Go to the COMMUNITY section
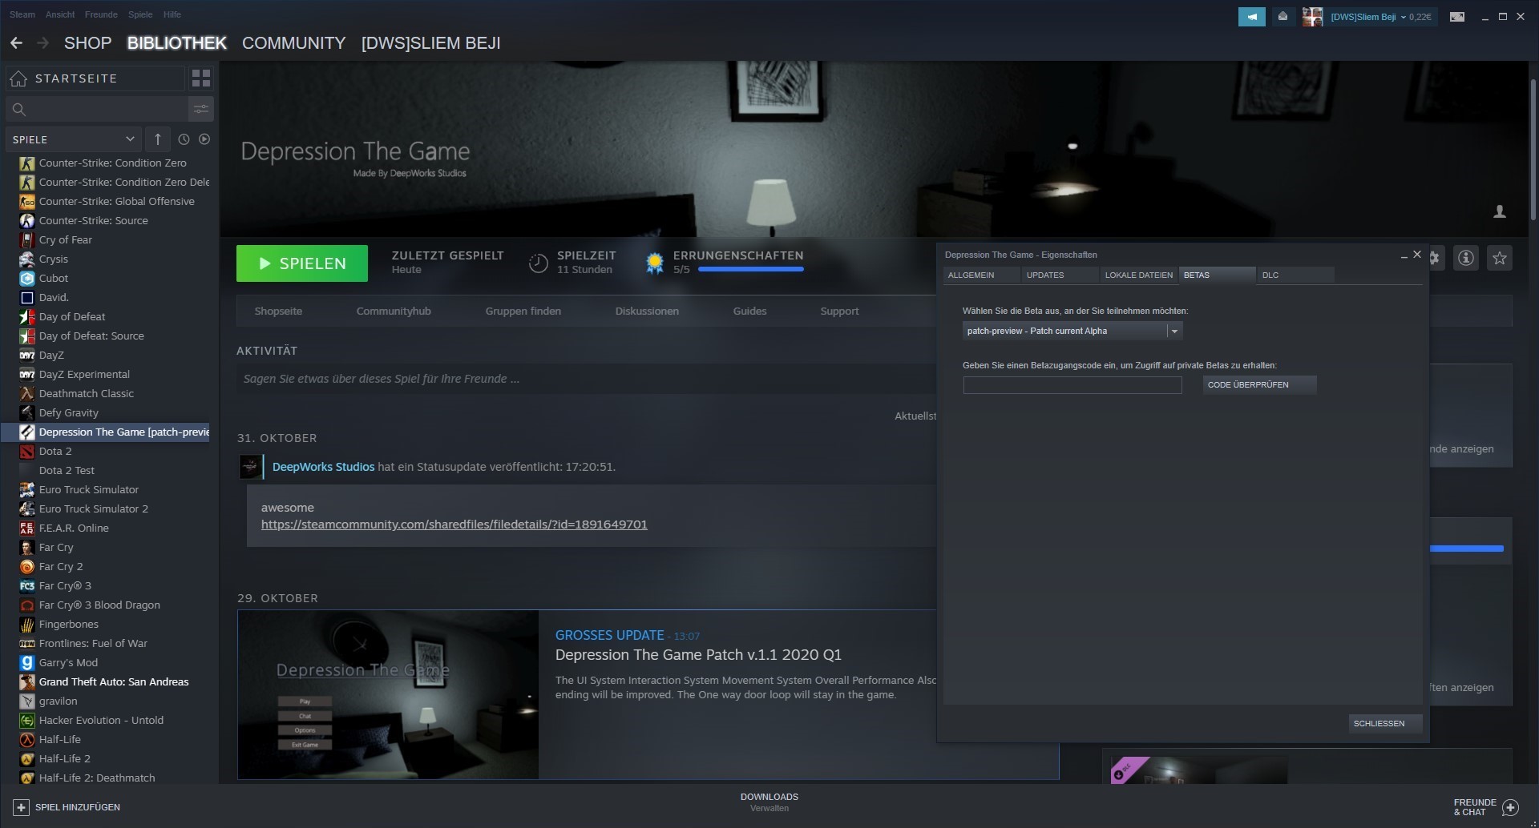Screen dimensions: 1539x828 [x=293, y=43]
